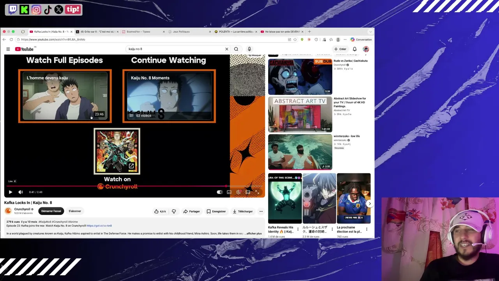Click the Partager button
The image size is (499, 281).
191,212
